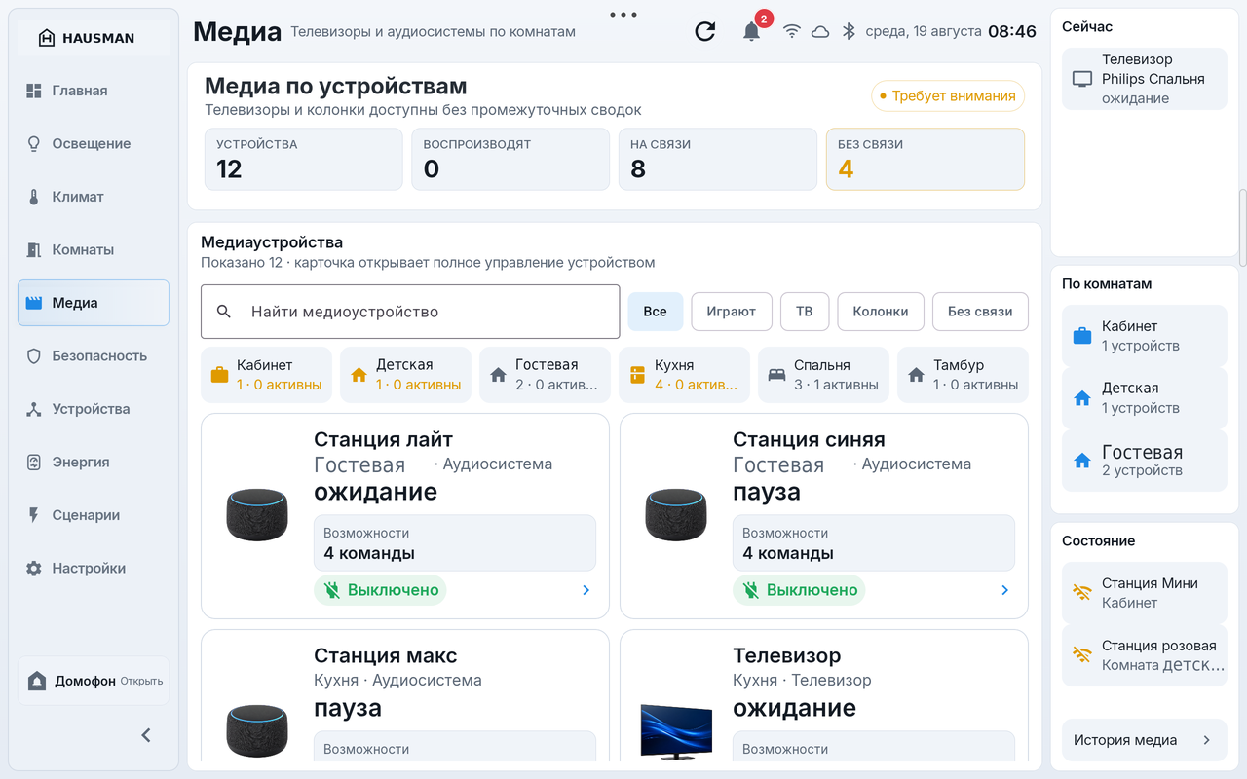
Task: Navigate to Безопасность section
Action: (94, 355)
